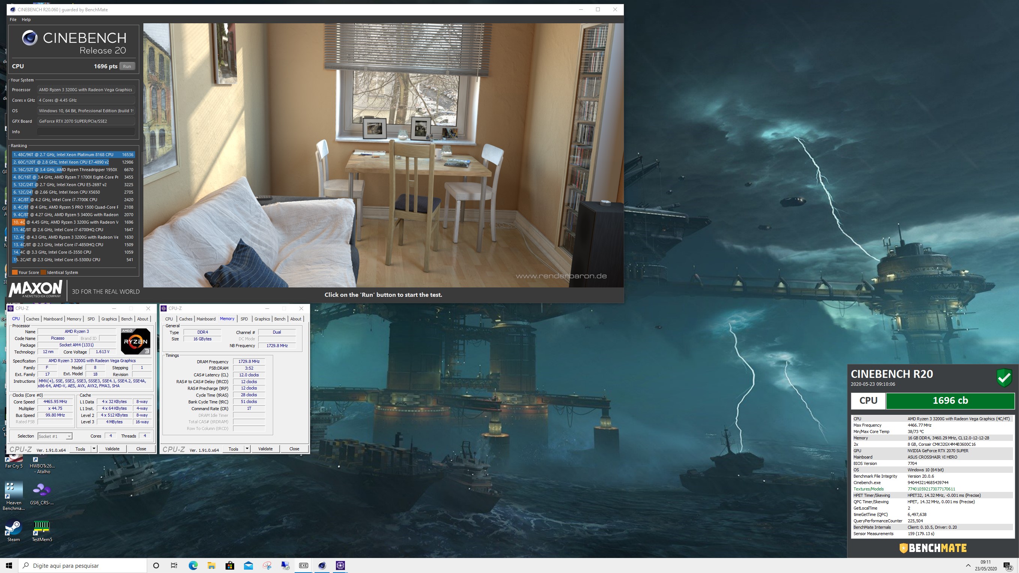Open Cortana from the taskbar

(x=156, y=565)
